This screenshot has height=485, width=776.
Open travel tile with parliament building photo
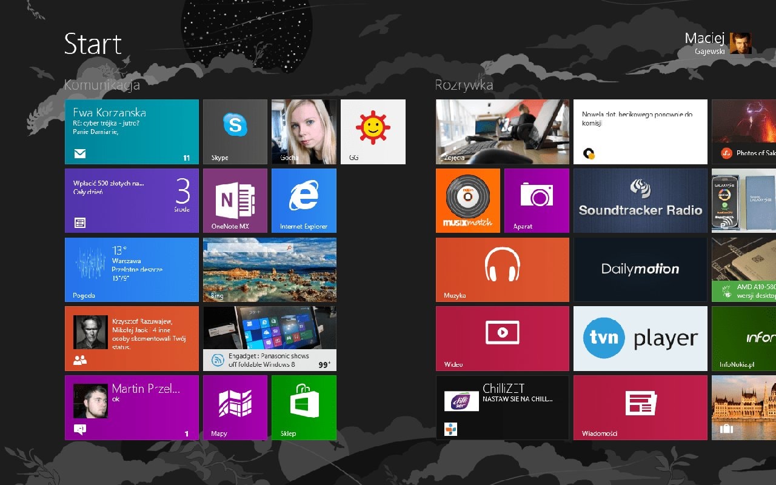pos(744,407)
